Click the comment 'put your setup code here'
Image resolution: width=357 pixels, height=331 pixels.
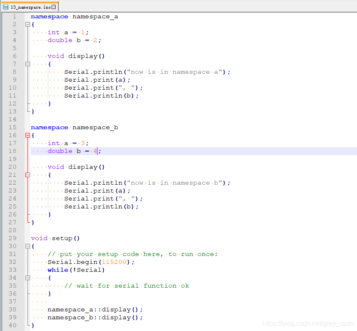tap(111, 254)
